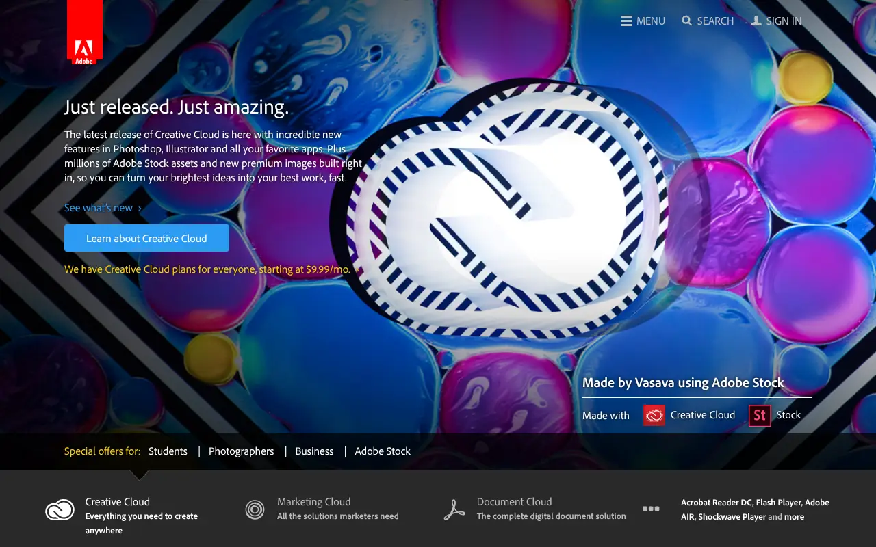Open the Flash Player link

click(x=779, y=503)
